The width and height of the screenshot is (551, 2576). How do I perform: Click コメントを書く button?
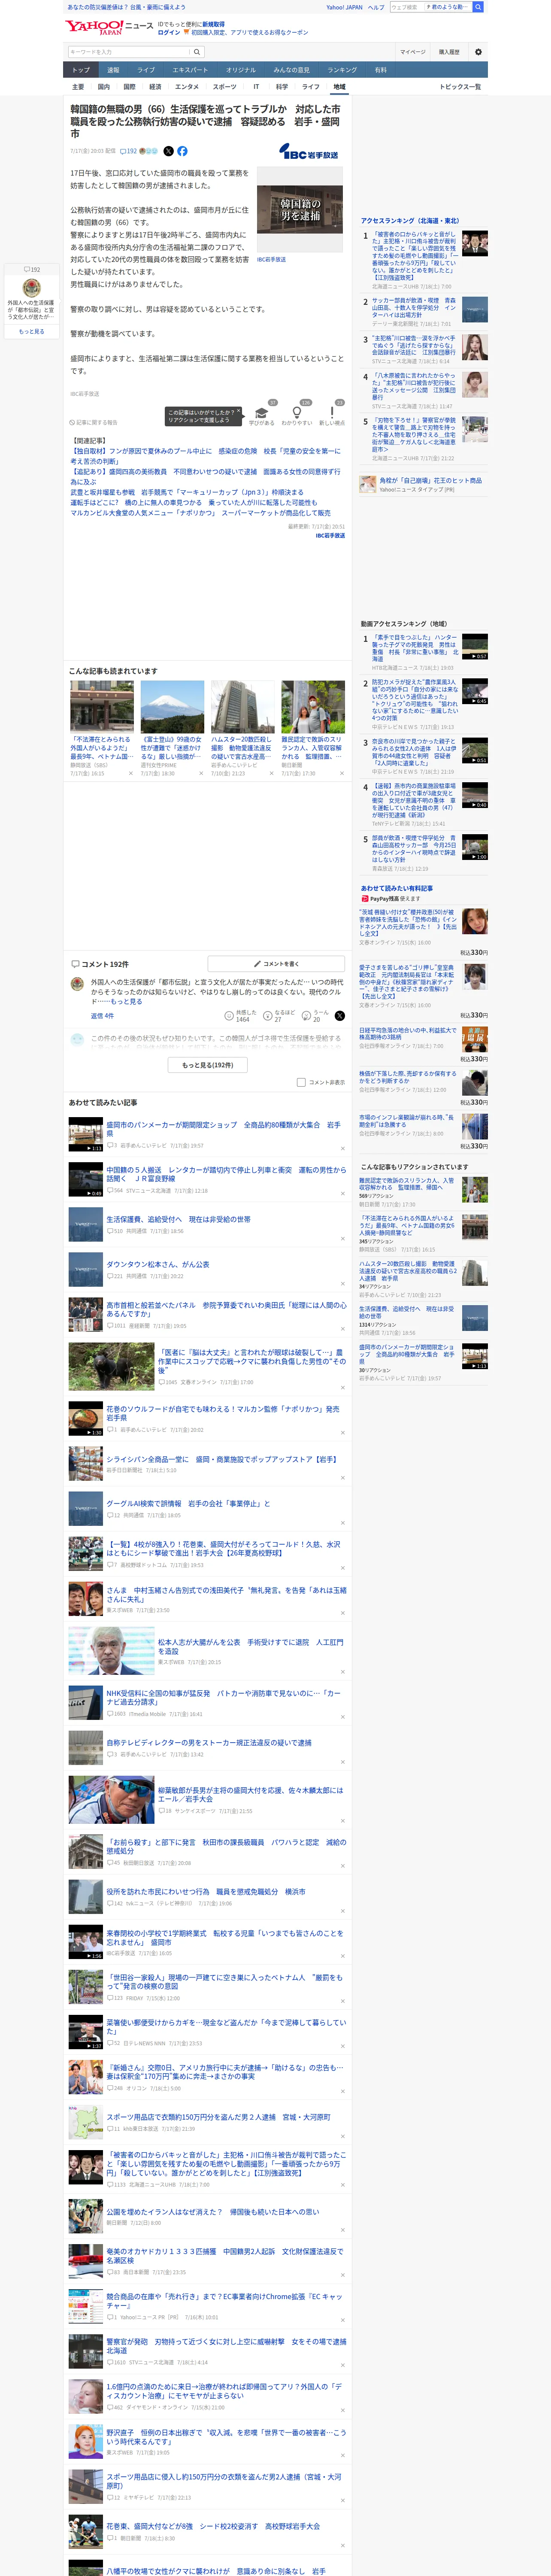point(277,963)
